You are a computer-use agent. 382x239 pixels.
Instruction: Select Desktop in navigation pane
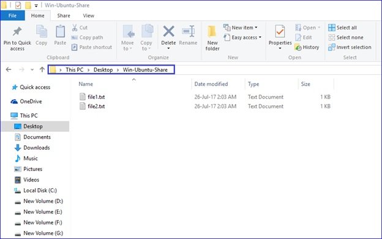(x=35, y=126)
